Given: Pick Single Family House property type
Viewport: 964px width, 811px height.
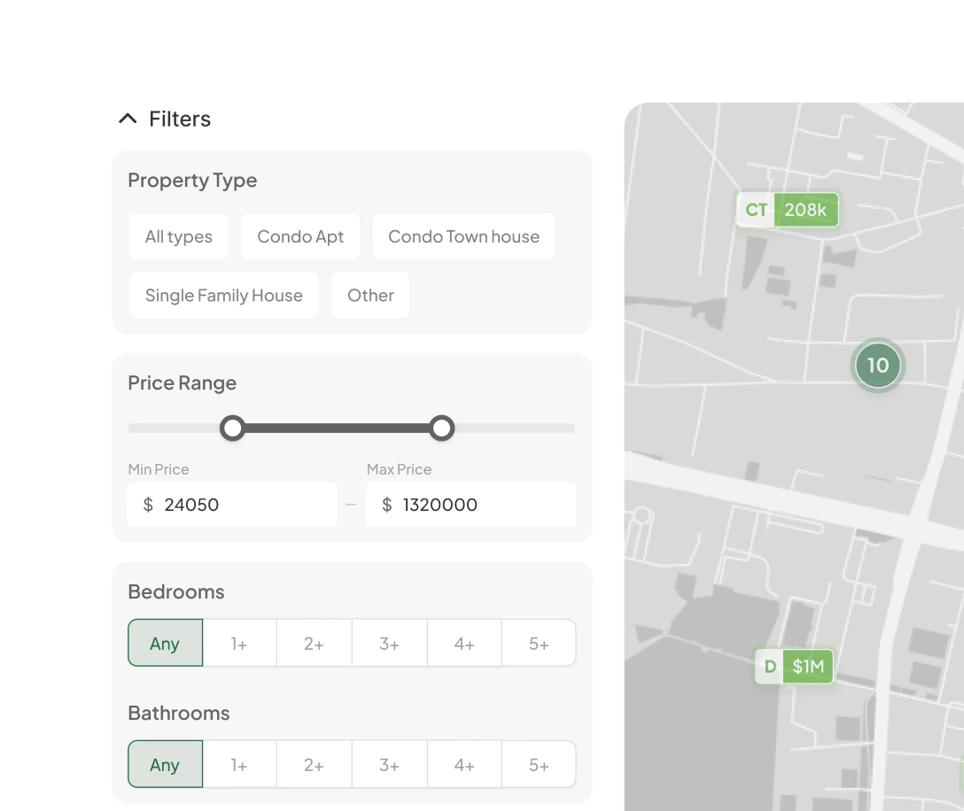Looking at the screenshot, I should click(223, 296).
